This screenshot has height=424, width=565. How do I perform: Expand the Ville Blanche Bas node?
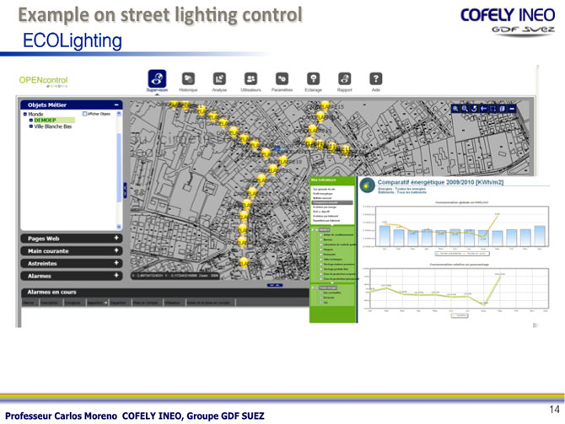point(31,126)
